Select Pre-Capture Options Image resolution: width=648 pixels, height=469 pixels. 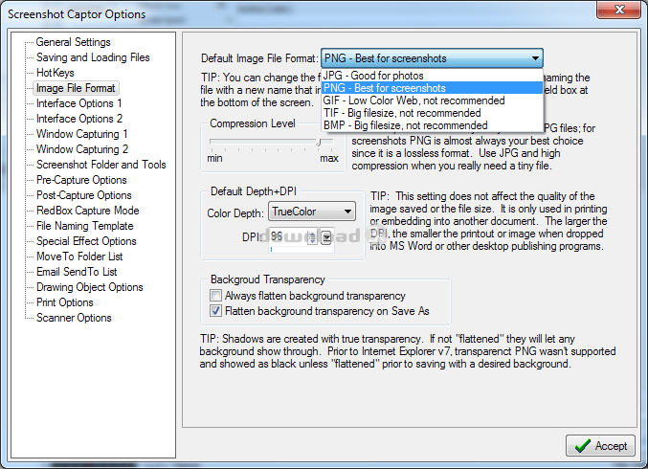coord(81,180)
